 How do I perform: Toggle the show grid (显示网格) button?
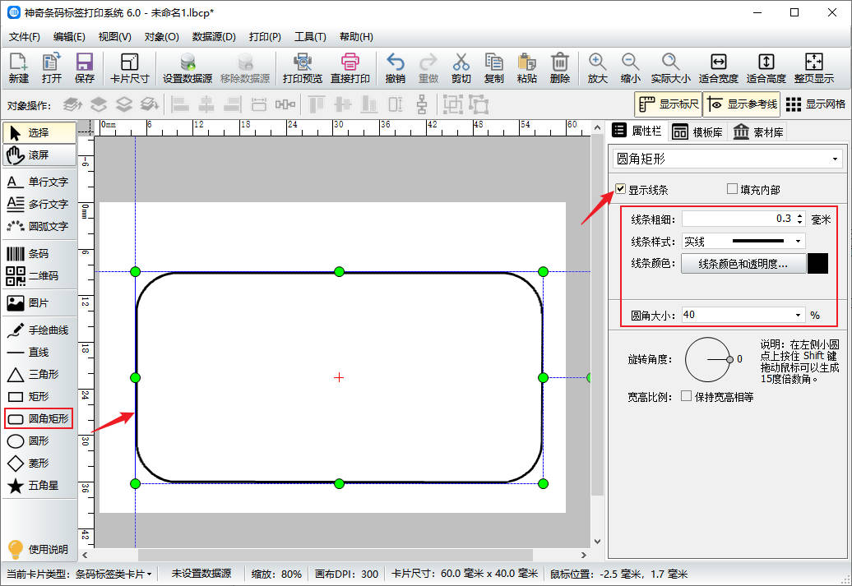815,104
